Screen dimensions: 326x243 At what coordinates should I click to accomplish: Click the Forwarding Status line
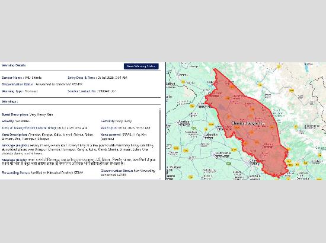pos(43,172)
